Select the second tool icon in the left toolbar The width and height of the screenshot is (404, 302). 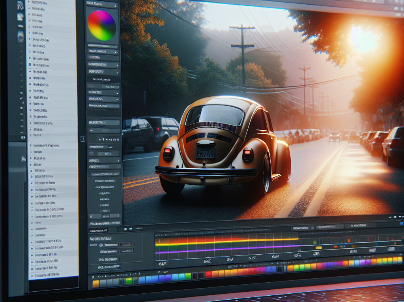[20, 17]
